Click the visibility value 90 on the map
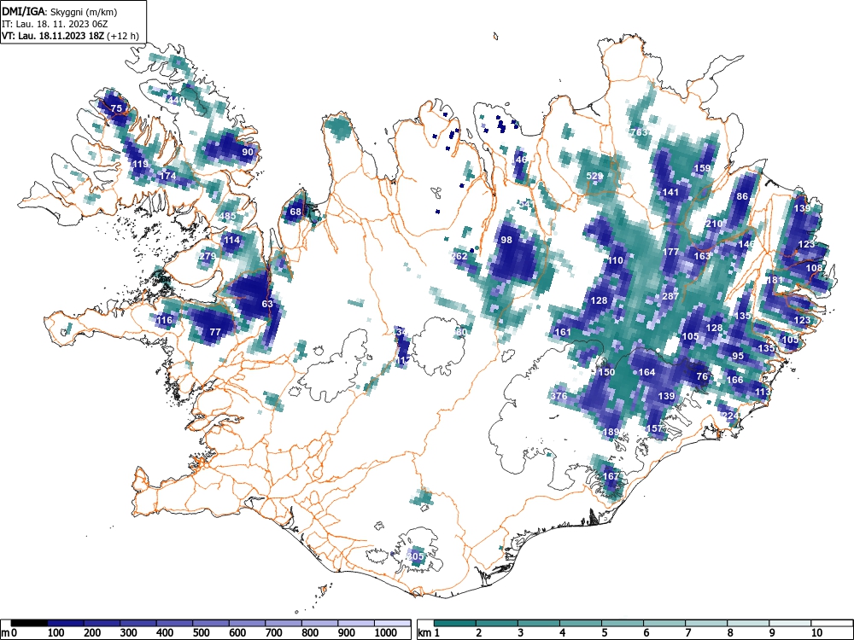Viewport: 854px width, 640px height. pos(248,152)
